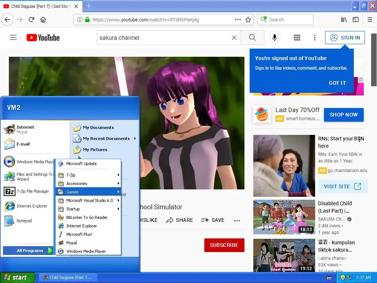Focus the browser Search box
Screen dimensions: 377x283
pos(285,20)
